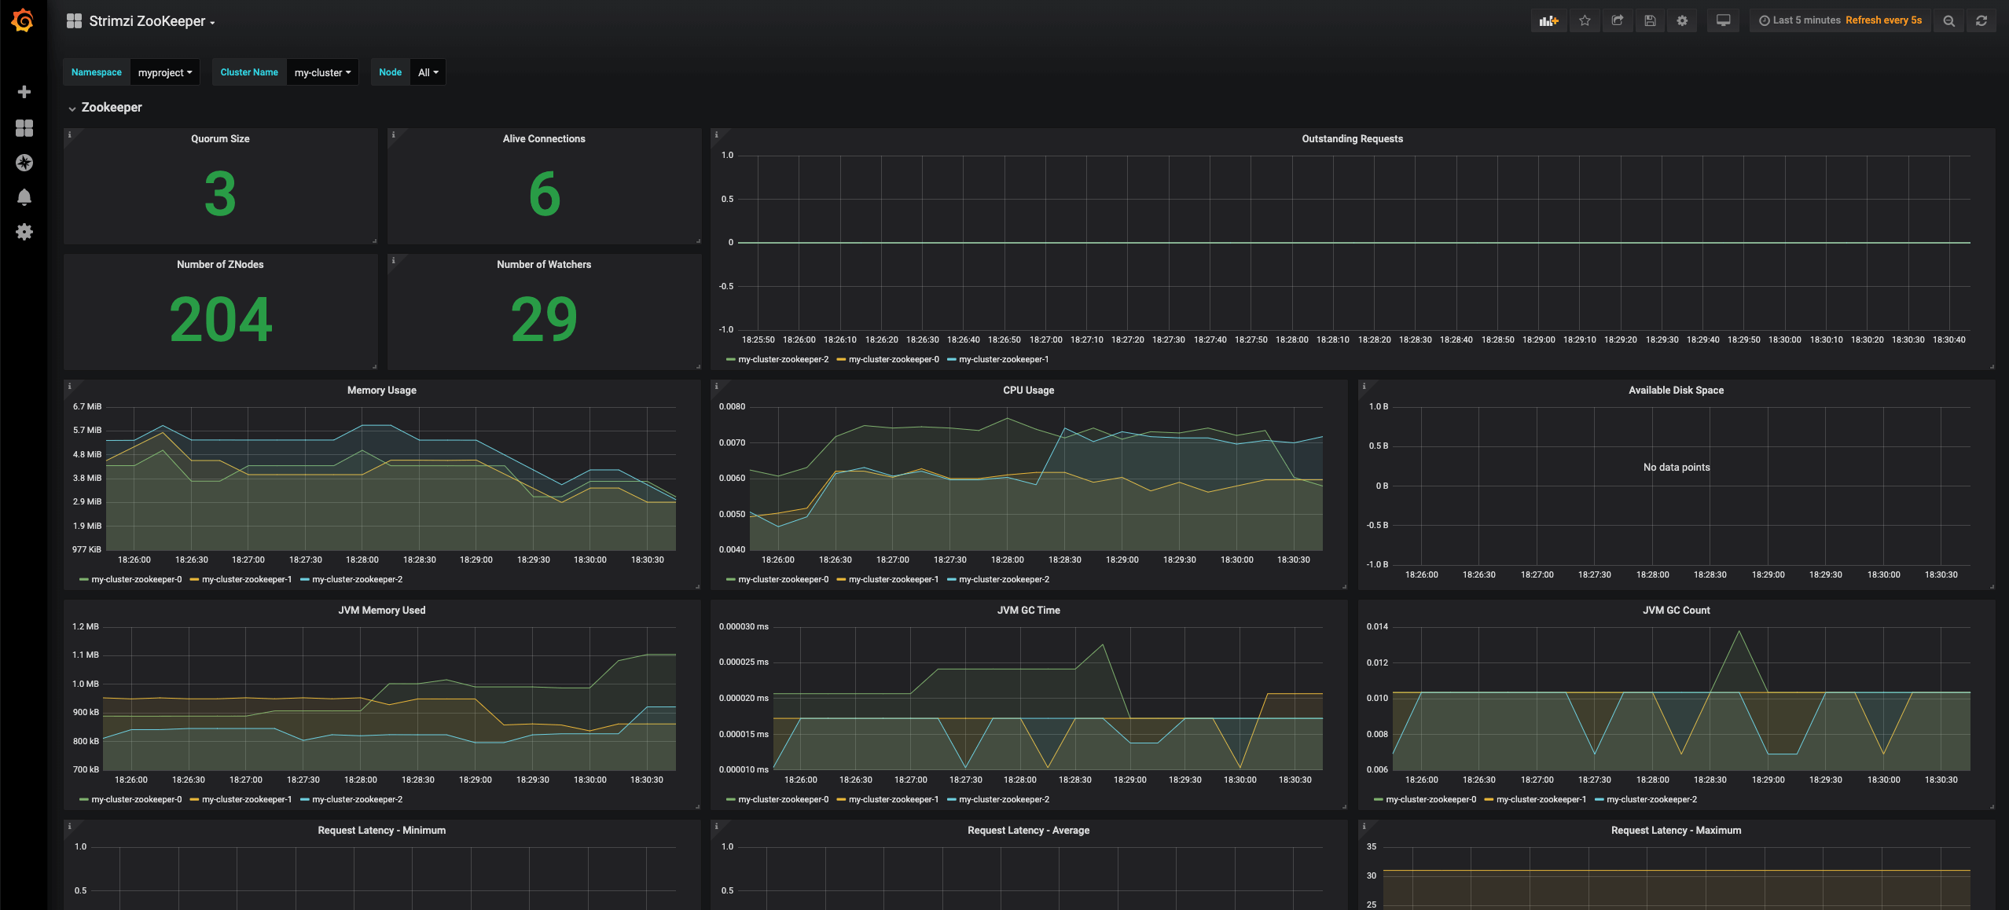The height and width of the screenshot is (910, 2009).
Task: Click info icon on Request Latency Maximum panel
Action: pos(1364,826)
